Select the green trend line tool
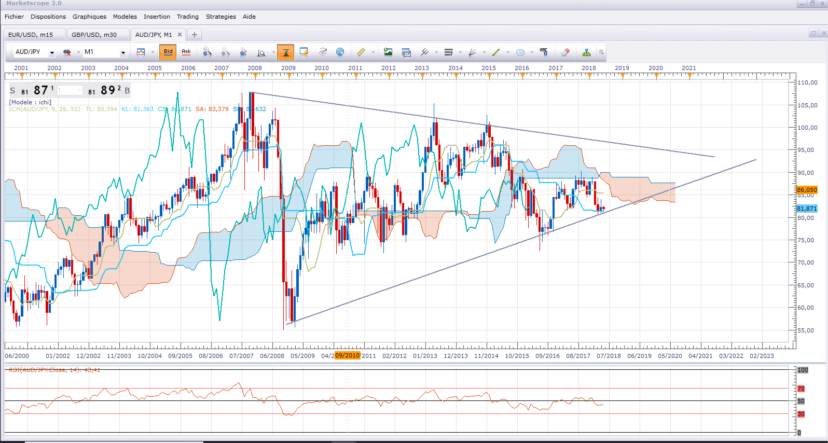828x443 pixels. coord(496,52)
